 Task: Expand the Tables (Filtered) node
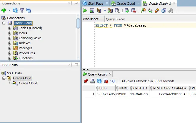pos(9,28)
